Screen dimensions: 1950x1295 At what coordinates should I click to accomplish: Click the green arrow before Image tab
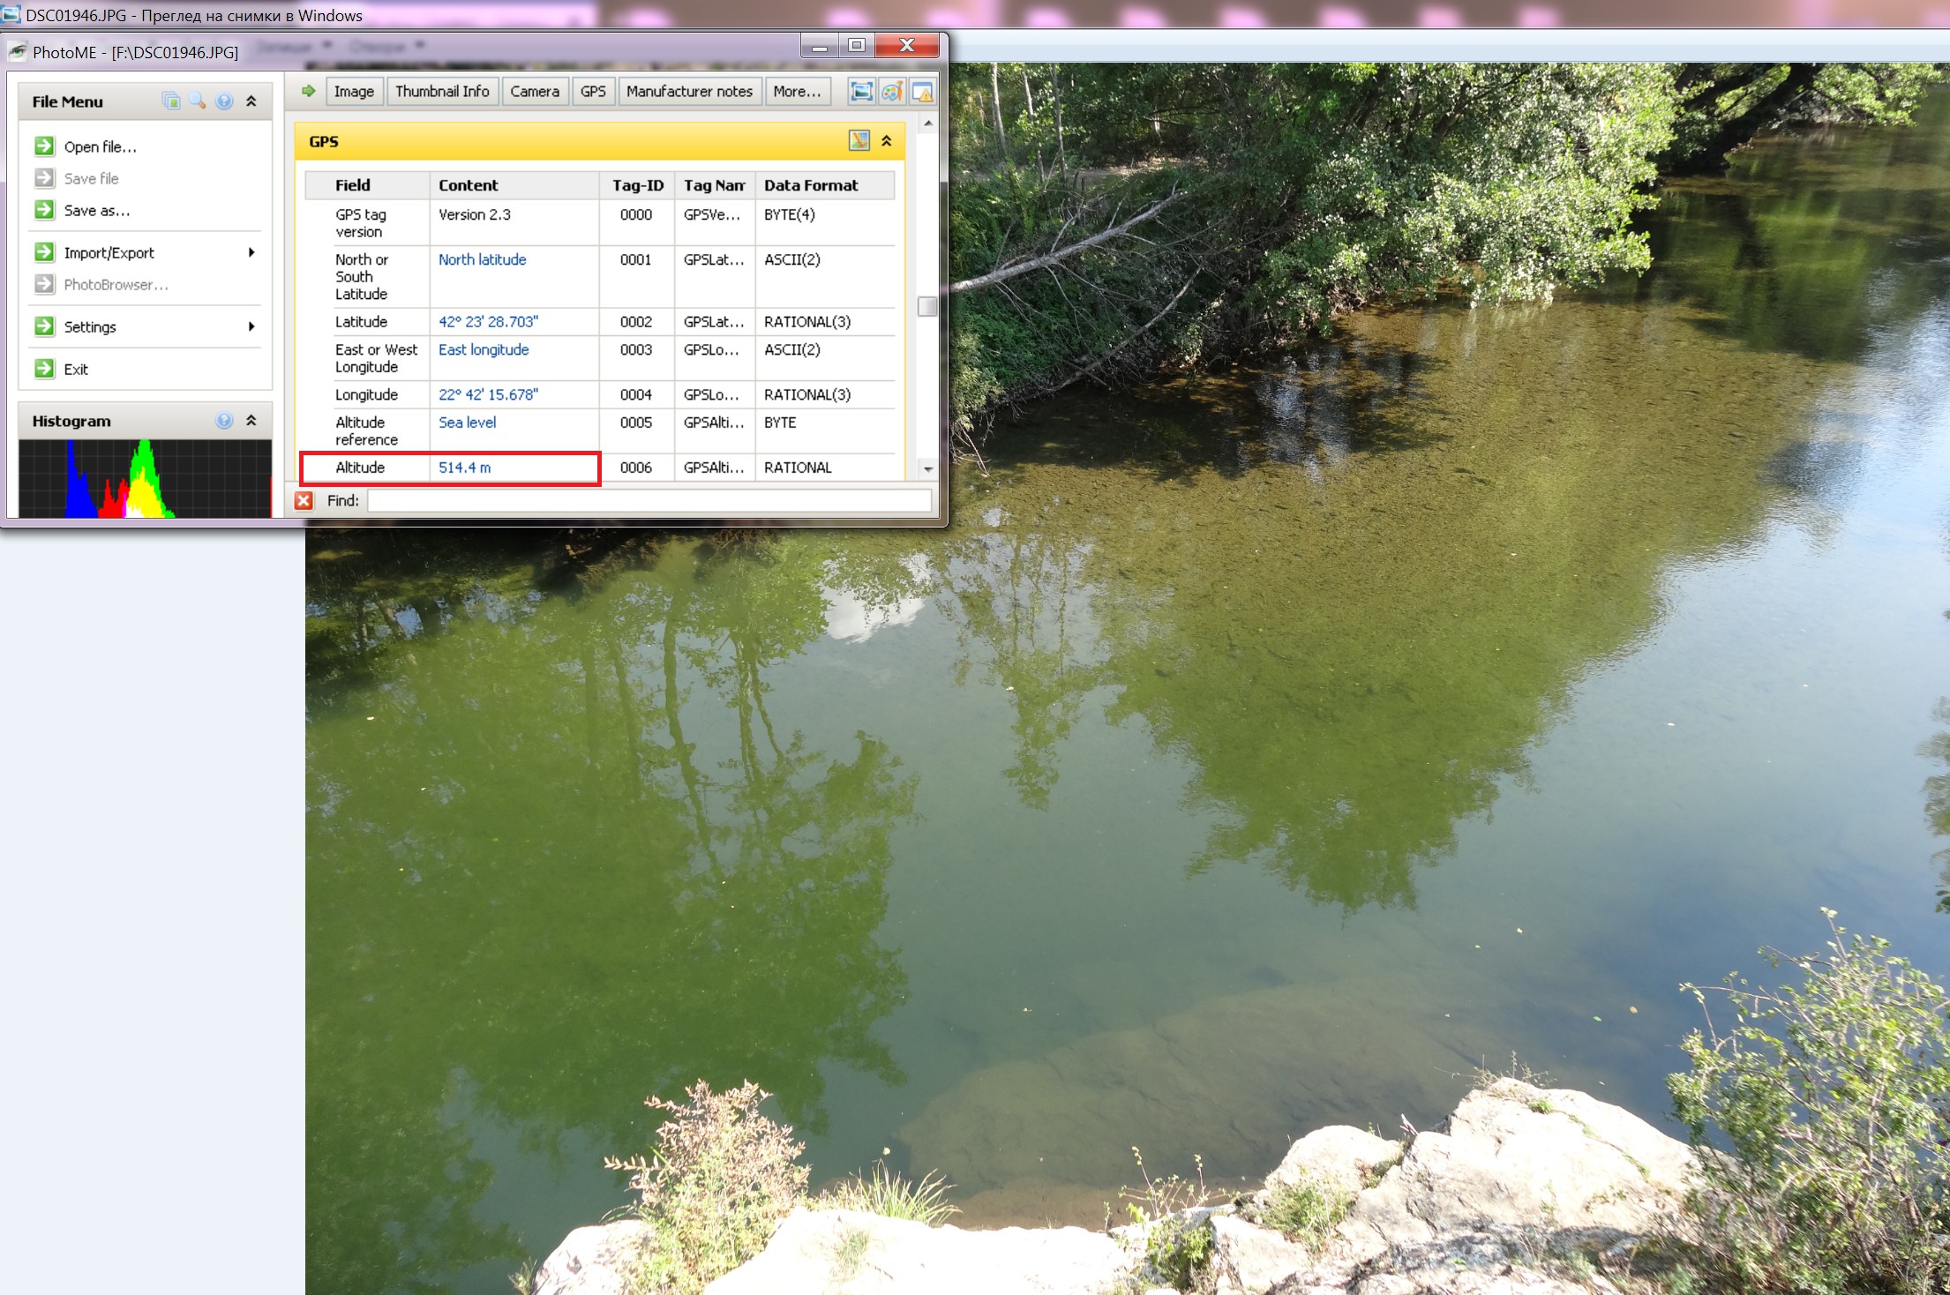tap(309, 91)
